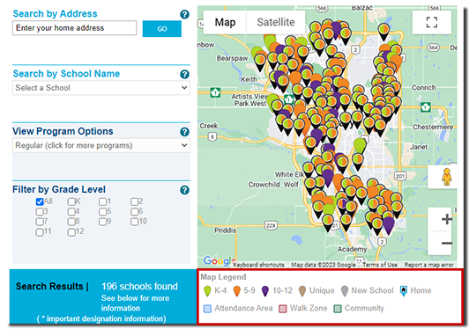Click the Conrich map label
469x329 pixels.
423,87
